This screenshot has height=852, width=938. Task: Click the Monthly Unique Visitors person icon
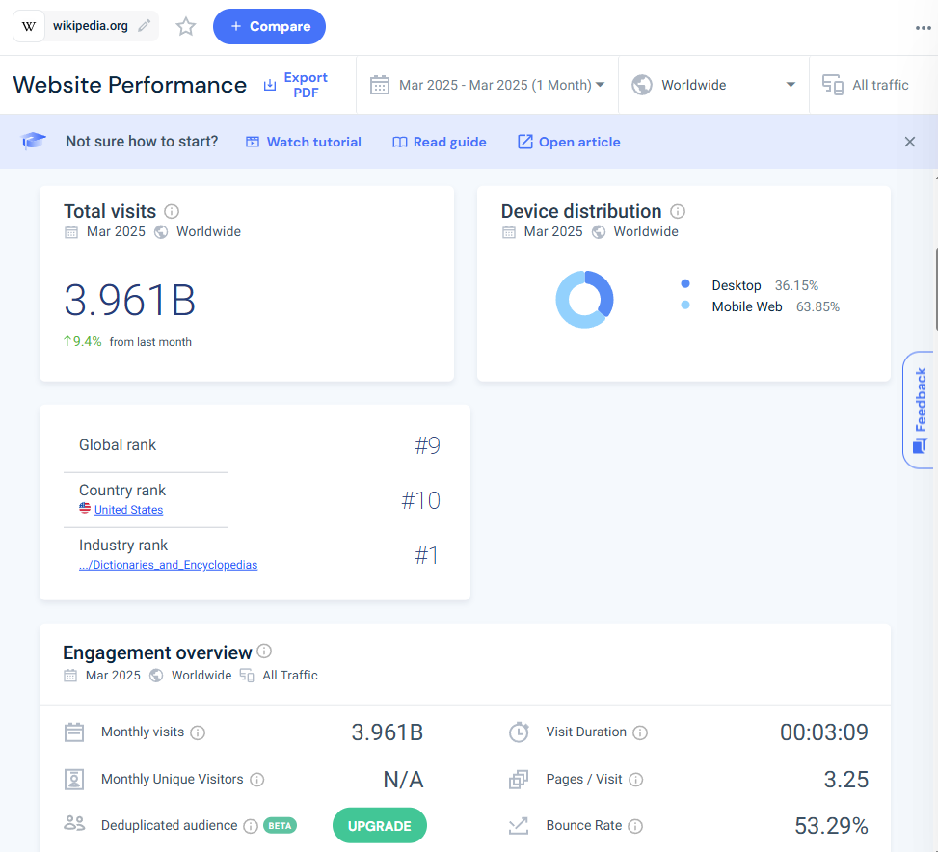pyautogui.click(x=74, y=780)
